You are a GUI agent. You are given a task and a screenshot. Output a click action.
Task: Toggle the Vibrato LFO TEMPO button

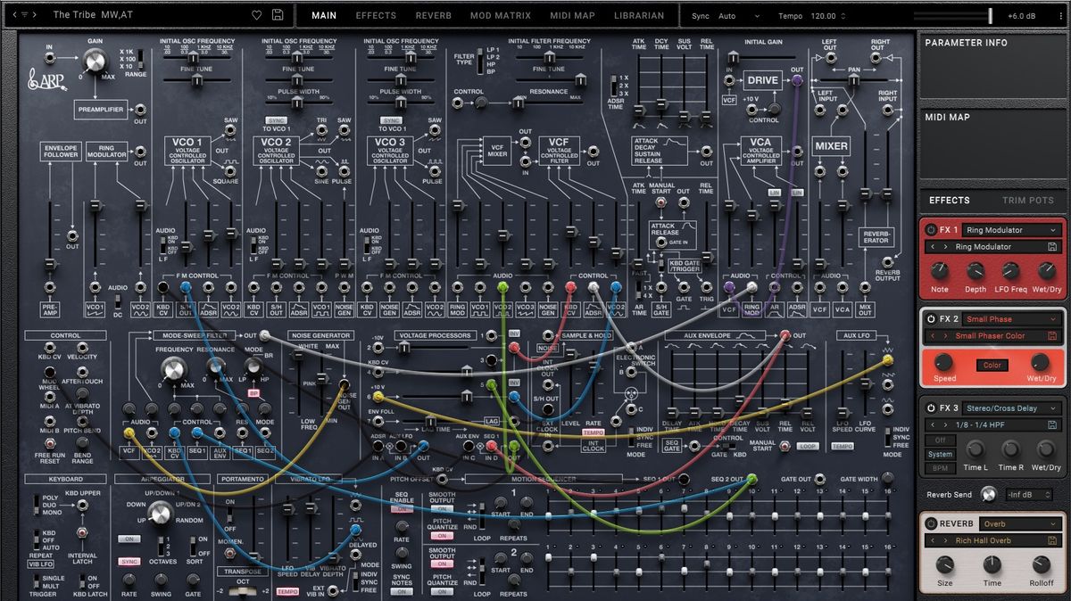(x=287, y=591)
